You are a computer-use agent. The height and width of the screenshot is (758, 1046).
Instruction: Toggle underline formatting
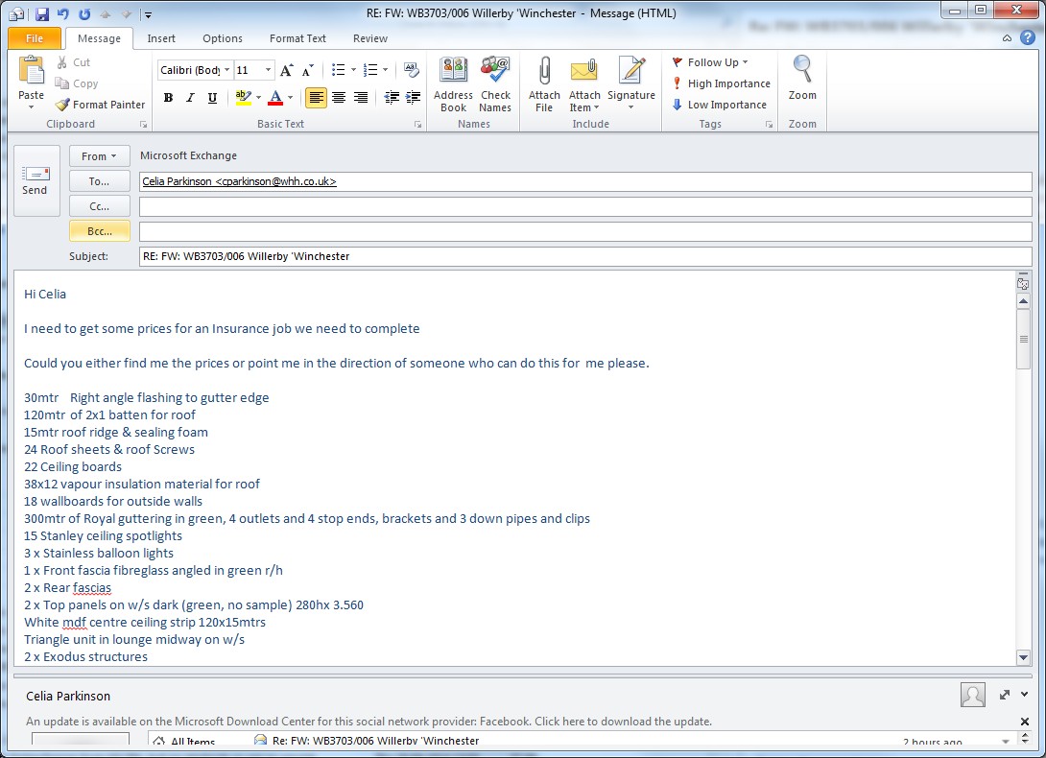[212, 98]
